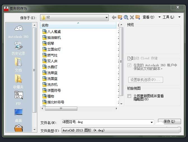Select the file named 水晶灯

52,67
